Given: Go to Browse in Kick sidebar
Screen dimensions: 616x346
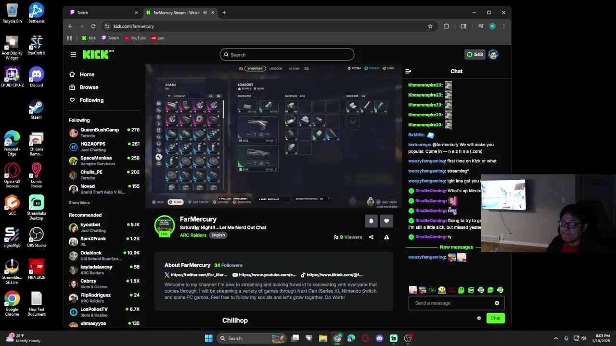Looking at the screenshot, I should (x=84, y=87).
